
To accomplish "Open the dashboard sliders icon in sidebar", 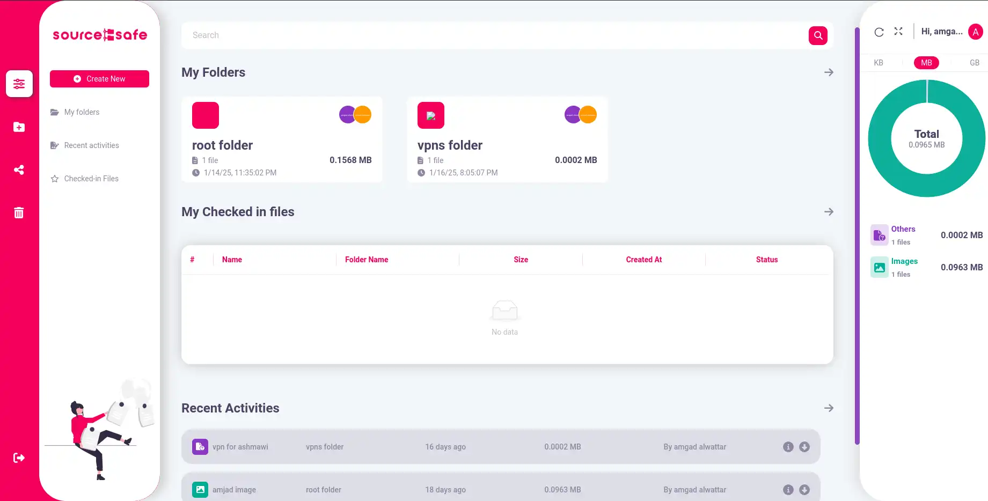I will (19, 84).
